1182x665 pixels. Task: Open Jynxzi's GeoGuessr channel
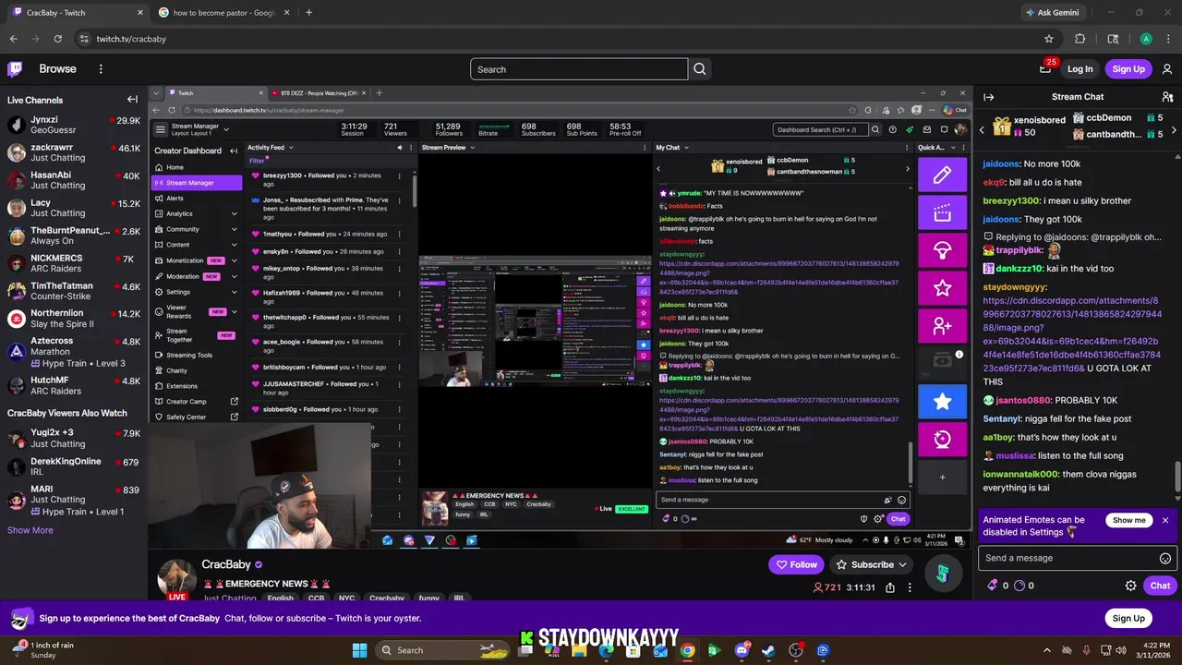click(x=74, y=126)
